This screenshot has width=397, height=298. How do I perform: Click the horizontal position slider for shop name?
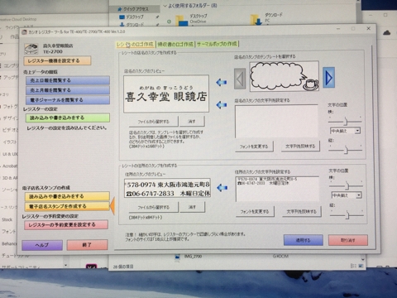pos(345,121)
